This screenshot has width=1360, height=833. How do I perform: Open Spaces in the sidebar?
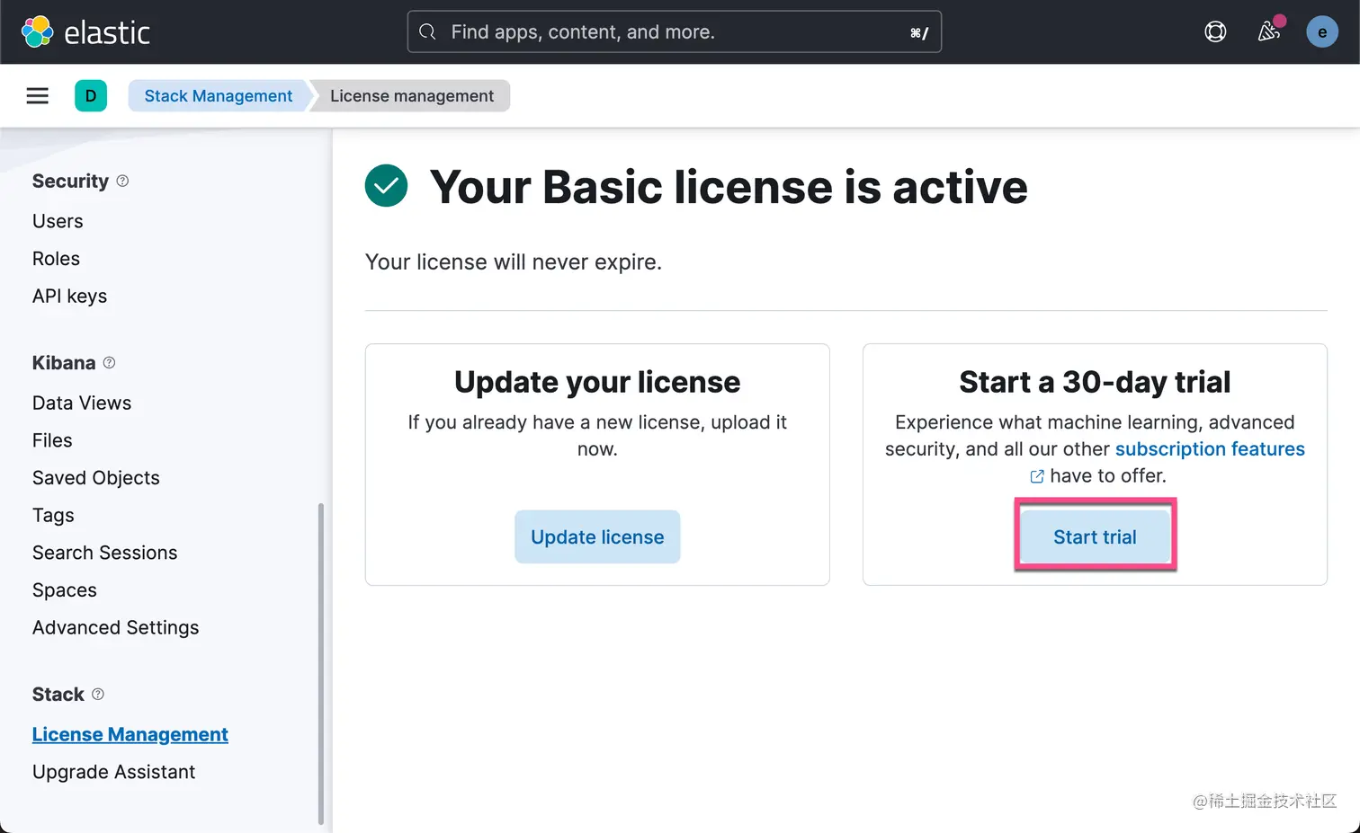(x=65, y=590)
